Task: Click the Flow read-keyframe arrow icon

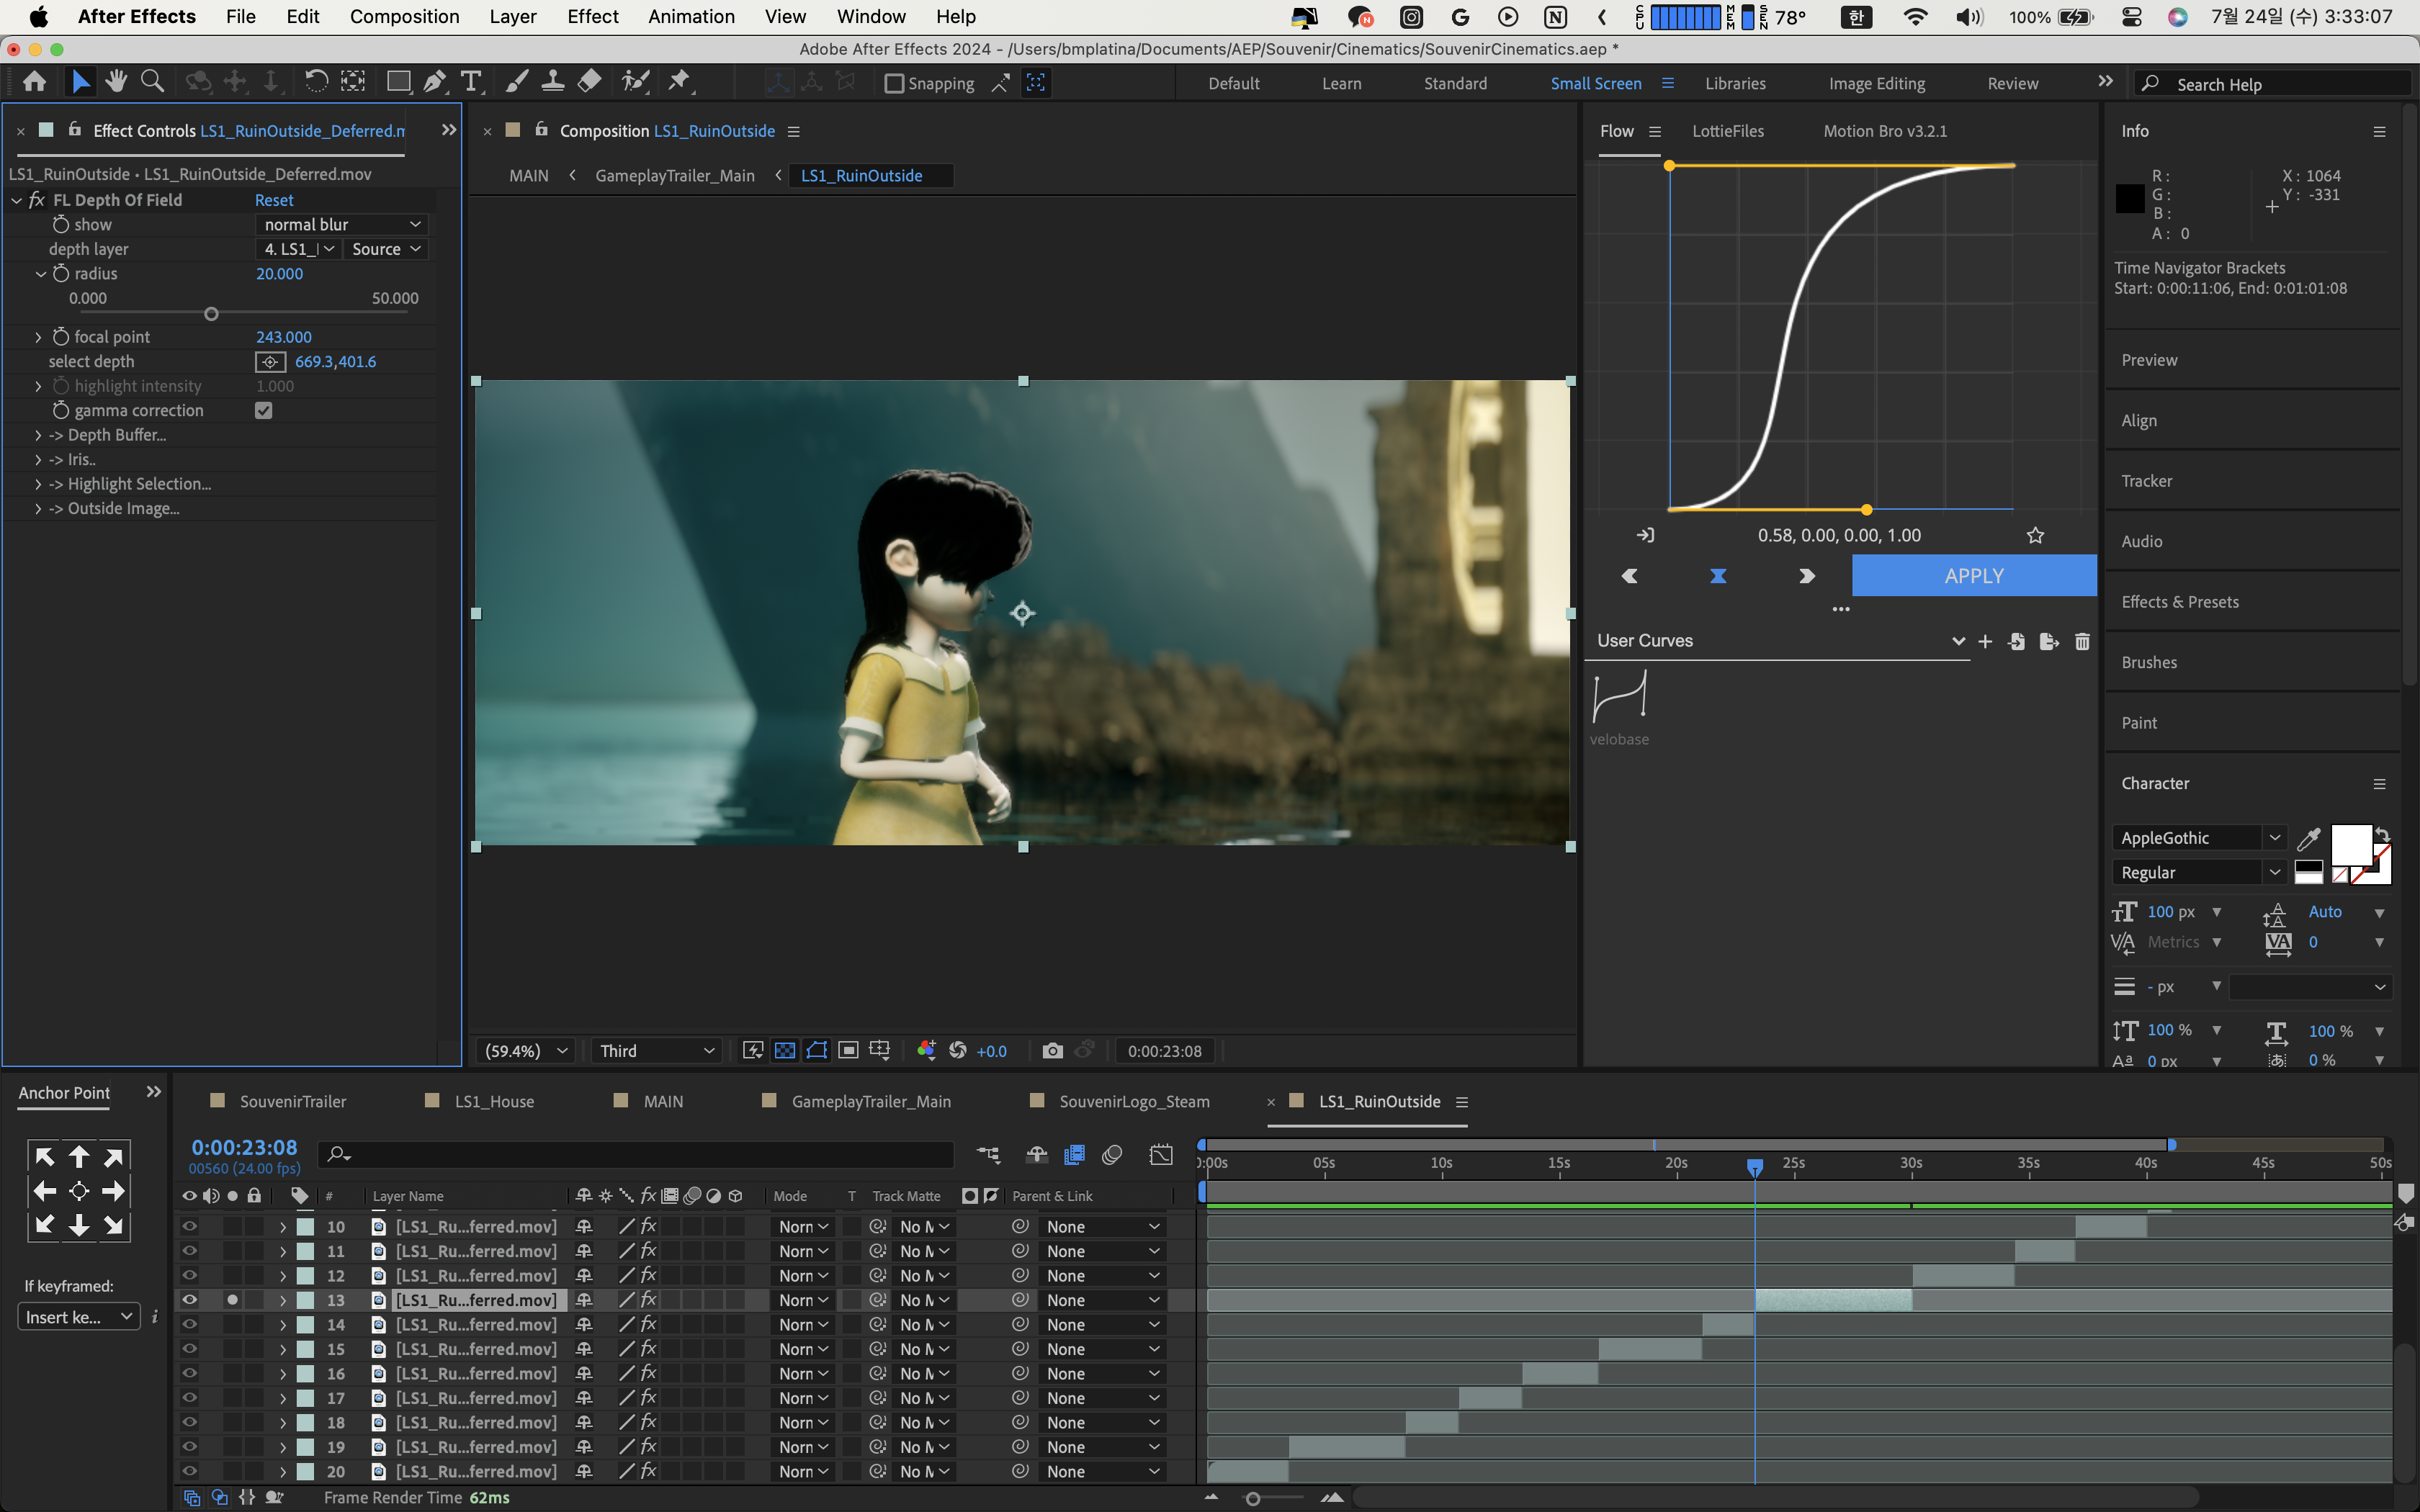Action: [x=1645, y=536]
